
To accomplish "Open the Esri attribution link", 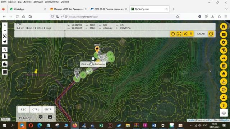I will coord(210,120).
